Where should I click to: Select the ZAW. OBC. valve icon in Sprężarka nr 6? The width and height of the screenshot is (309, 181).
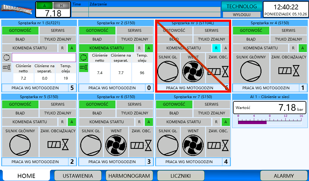[141, 145]
